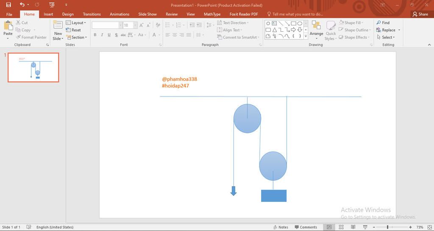Click the Reset slide icon

tap(73, 30)
